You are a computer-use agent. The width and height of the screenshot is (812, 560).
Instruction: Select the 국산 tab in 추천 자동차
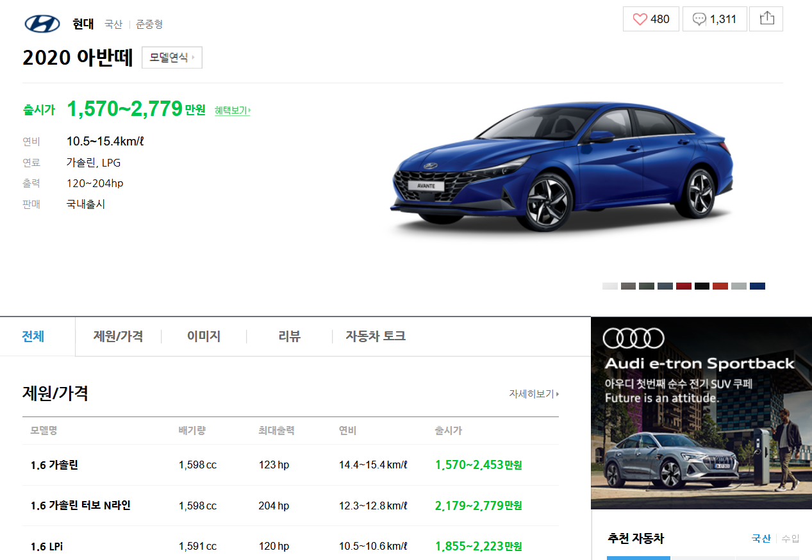761,538
